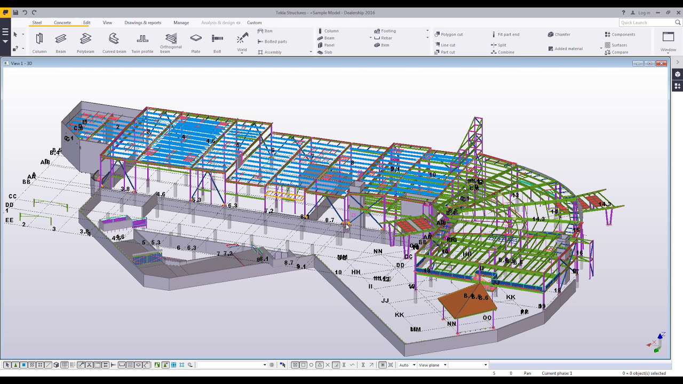Open the Rebar dropdown arrow in Concrete group
The image size is (683, 384).
(427, 38)
